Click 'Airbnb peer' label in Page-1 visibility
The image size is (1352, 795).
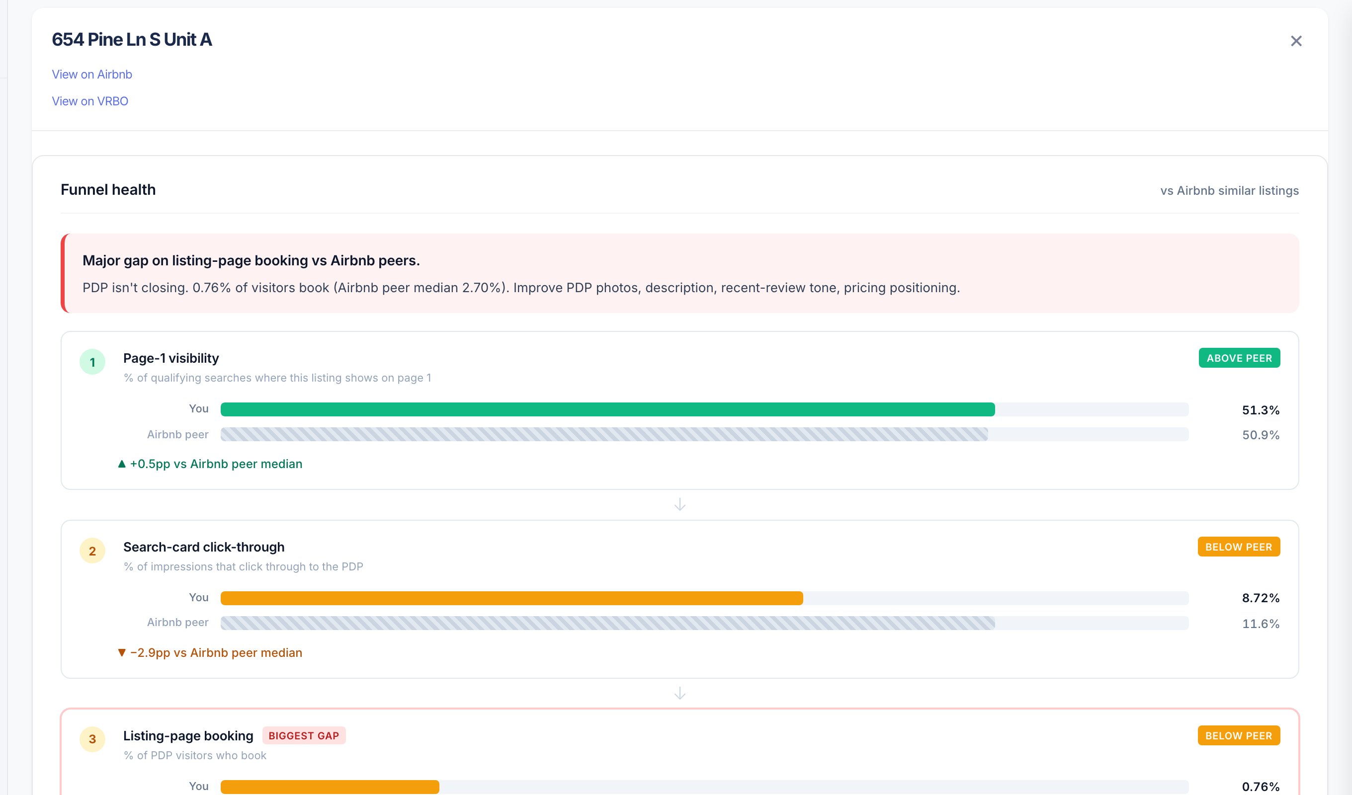177,434
